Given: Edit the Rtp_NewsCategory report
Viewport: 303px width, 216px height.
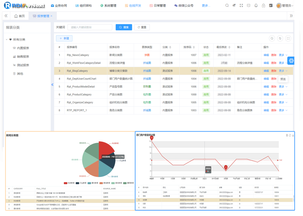Looking at the screenshot, I should pyautogui.click(x=266, y=55).
